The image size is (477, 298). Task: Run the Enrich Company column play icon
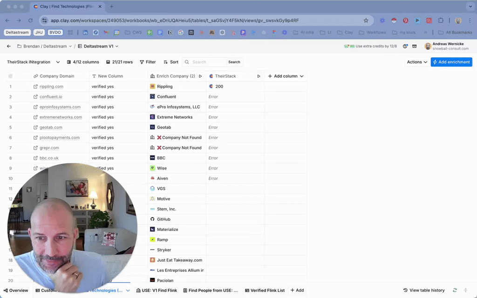point(200,76)
